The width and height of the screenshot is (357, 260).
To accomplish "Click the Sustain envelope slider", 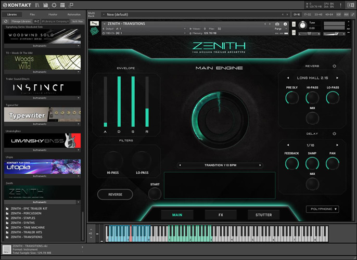I will point(133,101).
